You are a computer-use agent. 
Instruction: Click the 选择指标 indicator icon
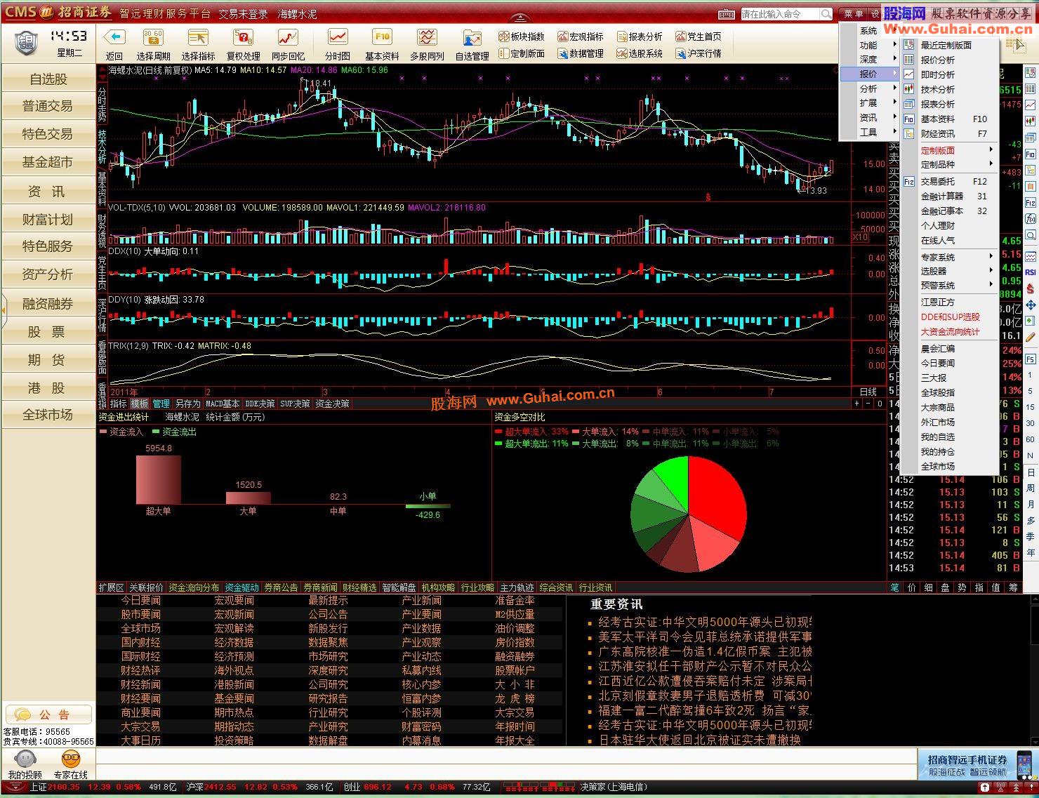[x=199, y=38]
